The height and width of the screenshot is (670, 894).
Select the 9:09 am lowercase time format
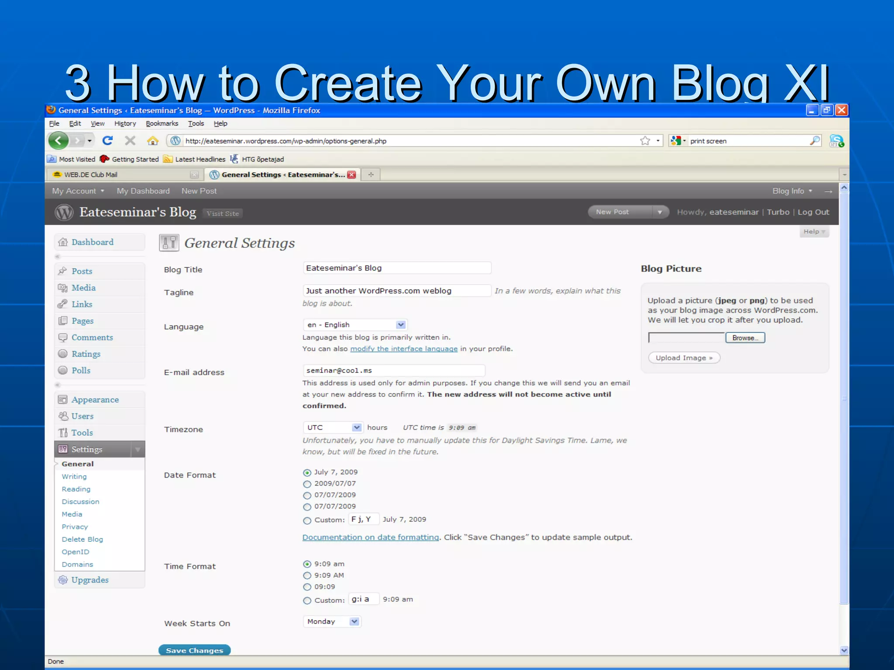coord(307,564)
